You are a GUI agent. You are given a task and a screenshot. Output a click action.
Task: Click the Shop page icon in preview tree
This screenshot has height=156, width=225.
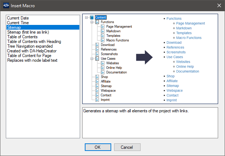(97, 77)
